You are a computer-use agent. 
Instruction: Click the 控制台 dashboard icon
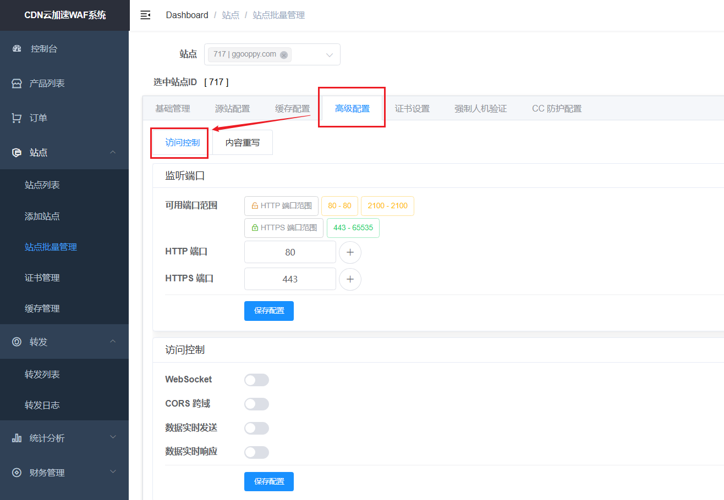point(17,49)
